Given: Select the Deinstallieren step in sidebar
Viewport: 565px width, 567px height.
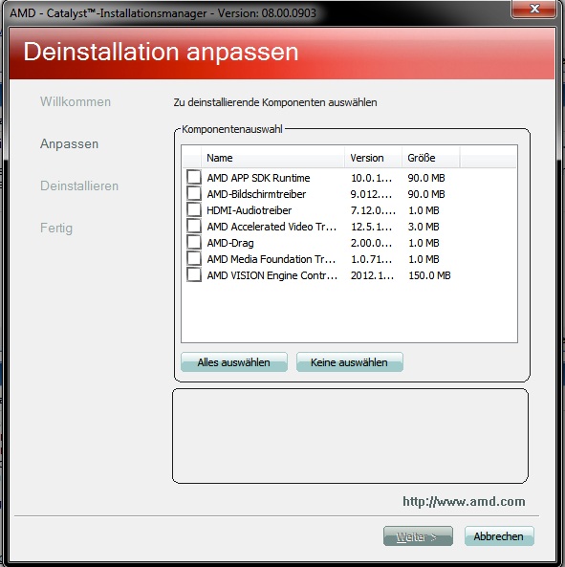Looking at the screenshot, I should click(79, 185).
